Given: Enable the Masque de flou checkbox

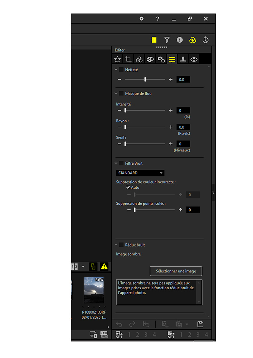Looking at the screenshot, I should click(x=121, y=93).
